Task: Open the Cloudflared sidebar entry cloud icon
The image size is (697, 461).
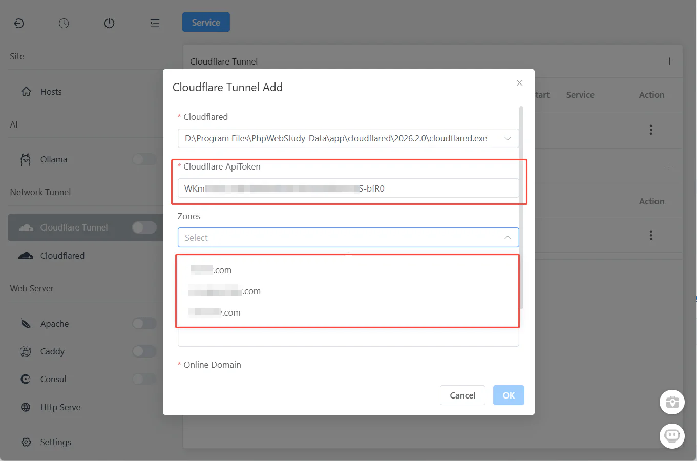Action: click(x=26, y=255)
